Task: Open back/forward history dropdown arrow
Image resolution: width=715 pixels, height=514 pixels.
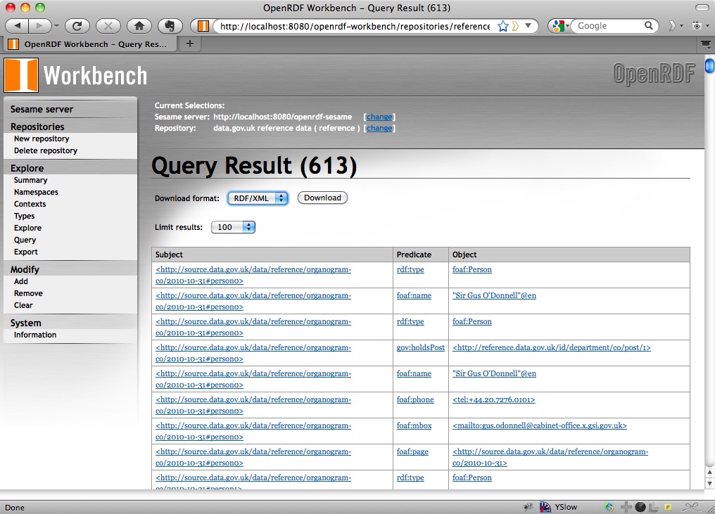Action: coord(56,26)
